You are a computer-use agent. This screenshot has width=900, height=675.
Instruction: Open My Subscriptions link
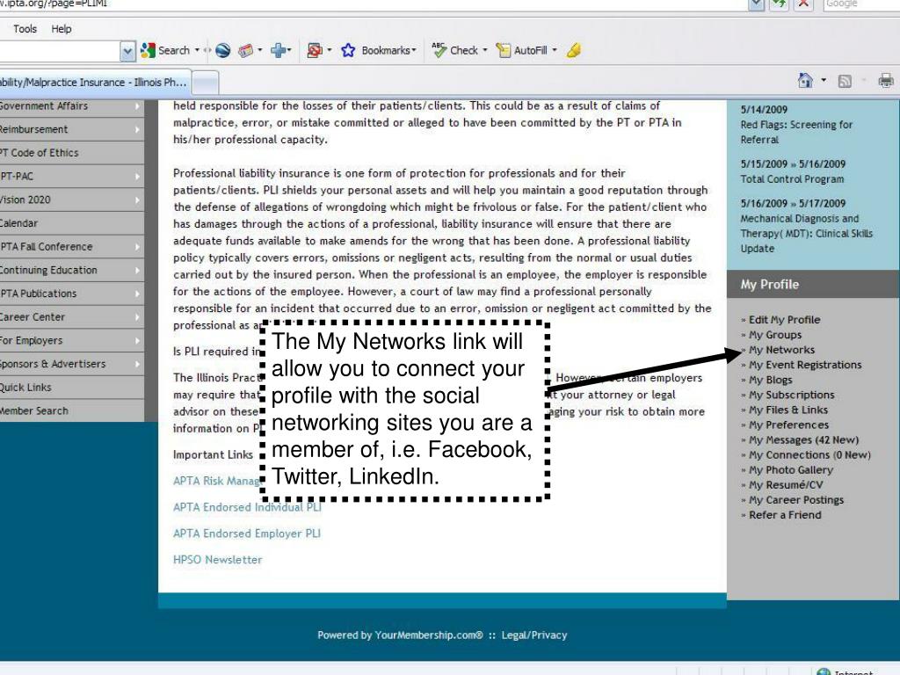tap(792, 395)
